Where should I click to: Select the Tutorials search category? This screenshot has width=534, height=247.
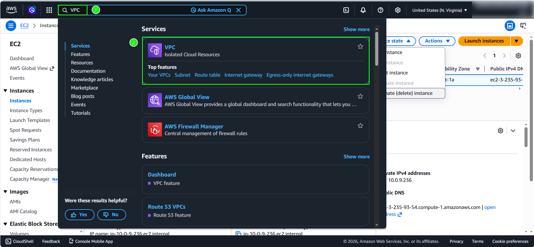[81, 113]
